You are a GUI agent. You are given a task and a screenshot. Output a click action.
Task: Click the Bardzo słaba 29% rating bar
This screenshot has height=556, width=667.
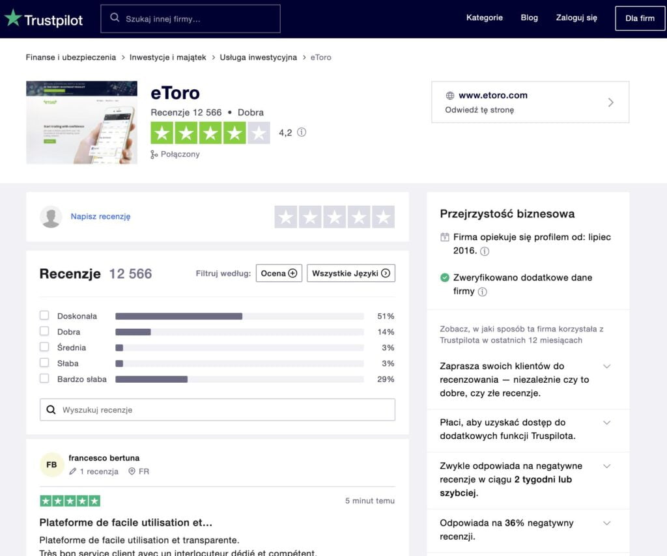(240, 379)
